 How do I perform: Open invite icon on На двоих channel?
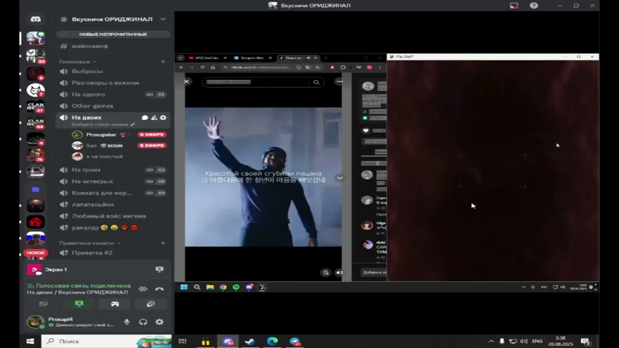point(154,117)
